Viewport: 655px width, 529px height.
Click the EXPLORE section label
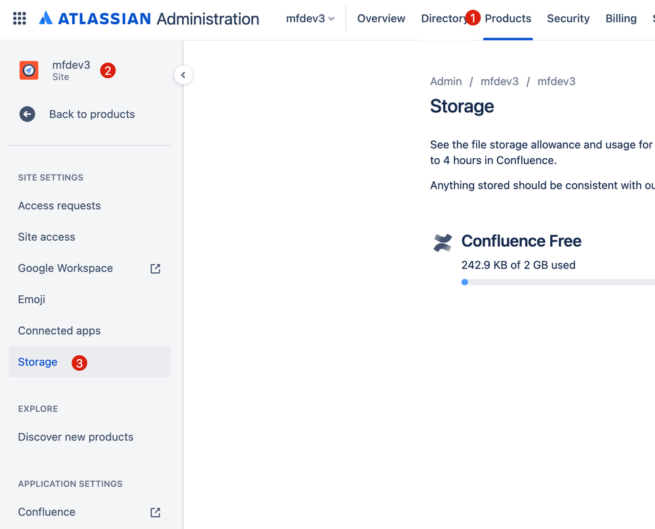pos(38,408)
